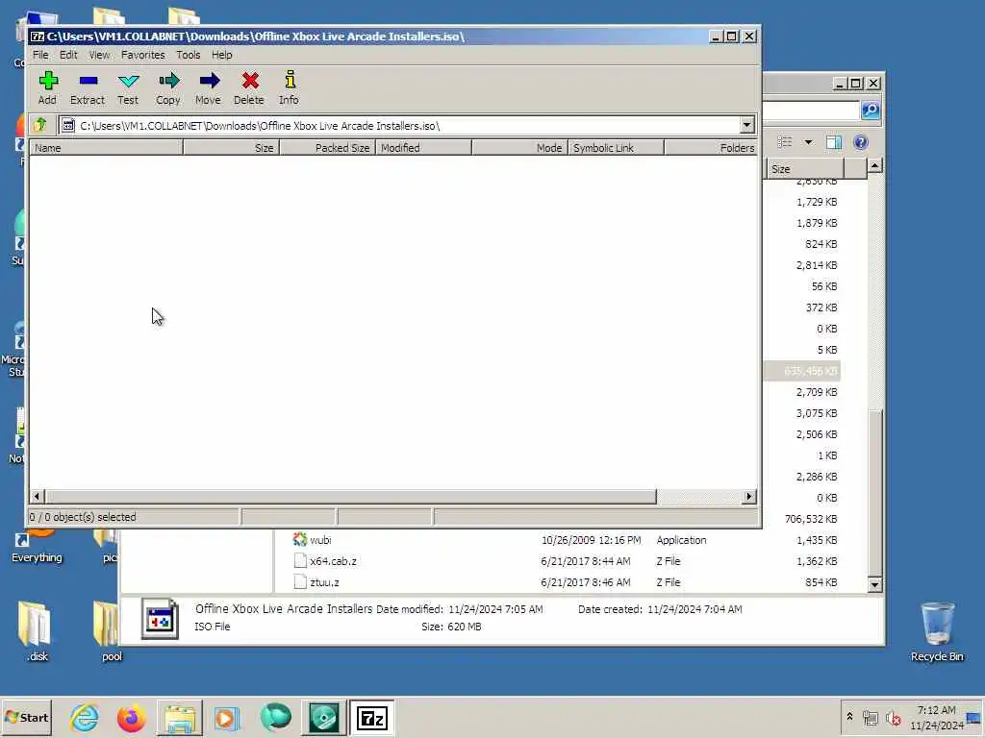Click the network tray icon
The height and width of the screenshot is (738, 985).
tap(870, 717)
